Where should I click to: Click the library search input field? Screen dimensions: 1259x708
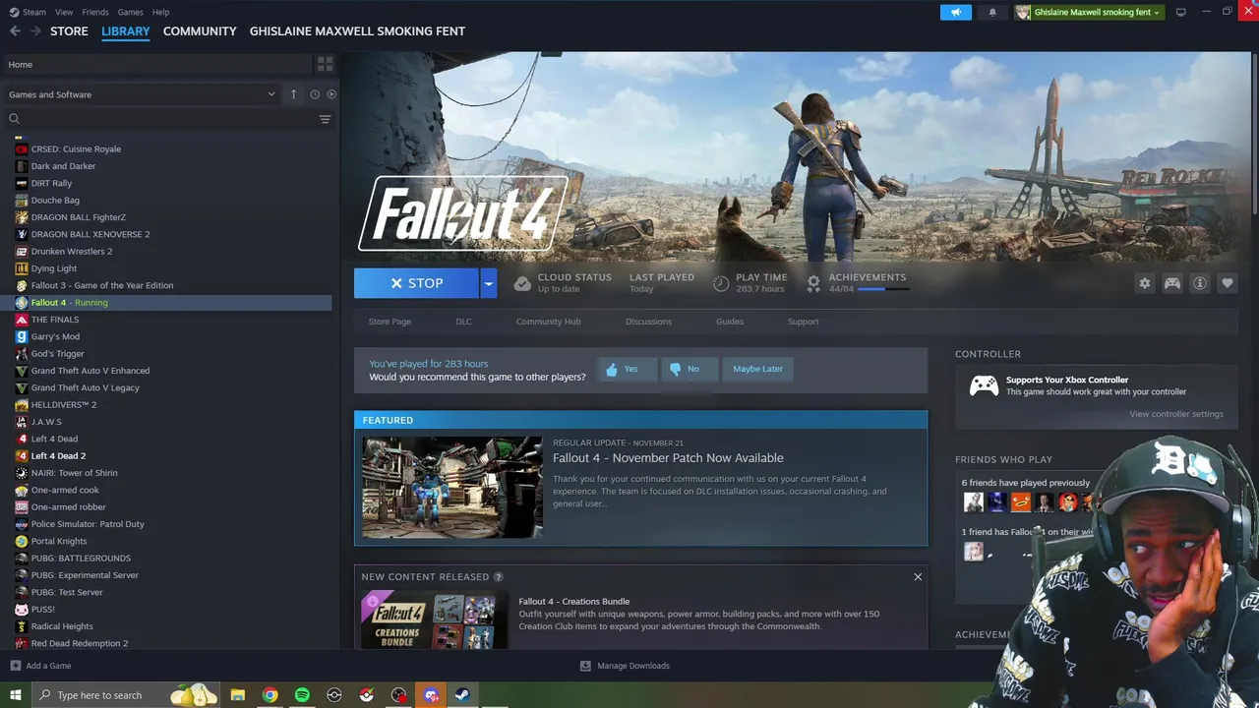[167, 119]
